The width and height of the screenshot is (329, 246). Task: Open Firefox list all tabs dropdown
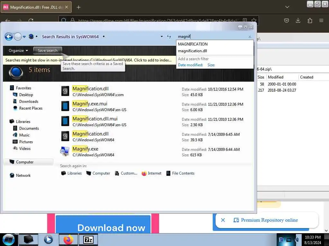(287, 7)
